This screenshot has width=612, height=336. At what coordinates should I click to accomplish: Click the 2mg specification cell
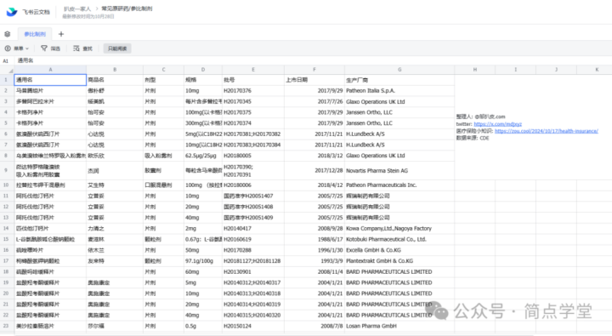203,228
